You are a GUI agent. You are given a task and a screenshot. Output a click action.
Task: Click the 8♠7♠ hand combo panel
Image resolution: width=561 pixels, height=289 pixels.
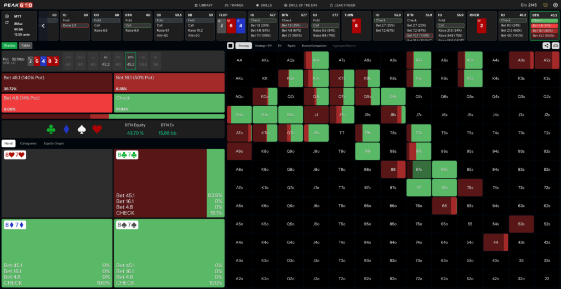169,253
